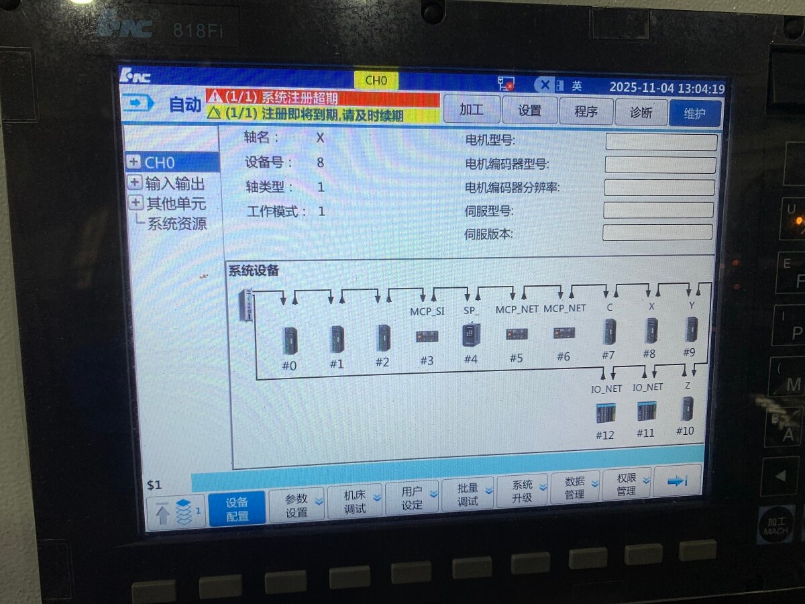The height and width of the screenshot is (604, 805).
Task: Open the 加工 tab
Action: pos(471,110)
